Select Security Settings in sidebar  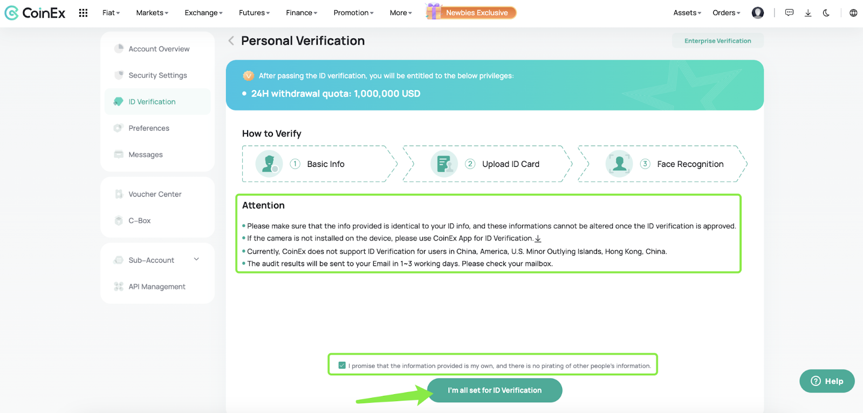(157, 75)
